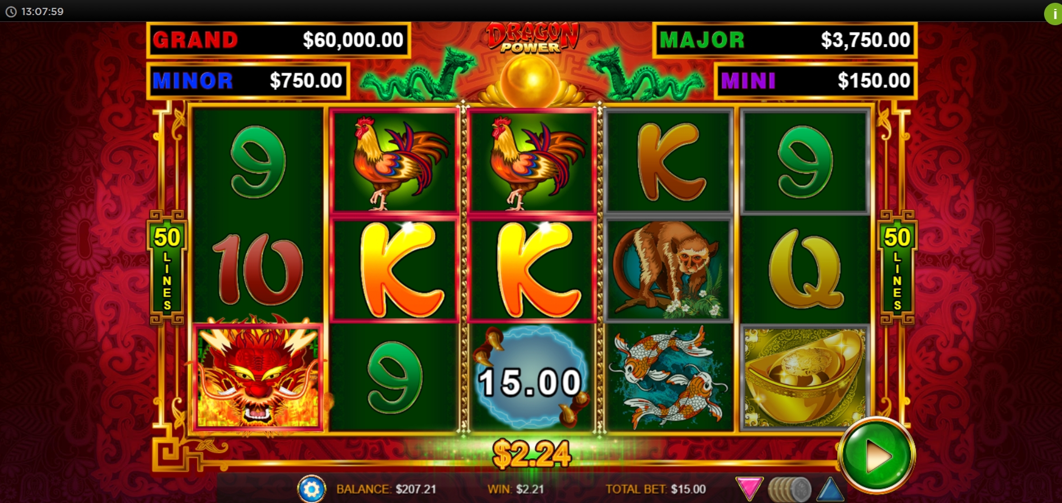Click the Dragon Power logo
Screen dimensions: 1062x503
point(531,38)
